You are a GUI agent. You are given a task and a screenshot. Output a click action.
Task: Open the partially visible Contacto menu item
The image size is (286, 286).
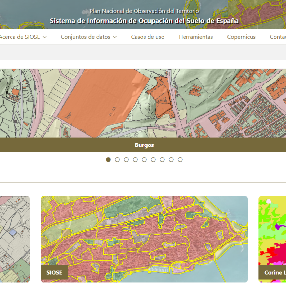(x=278, y=37)
